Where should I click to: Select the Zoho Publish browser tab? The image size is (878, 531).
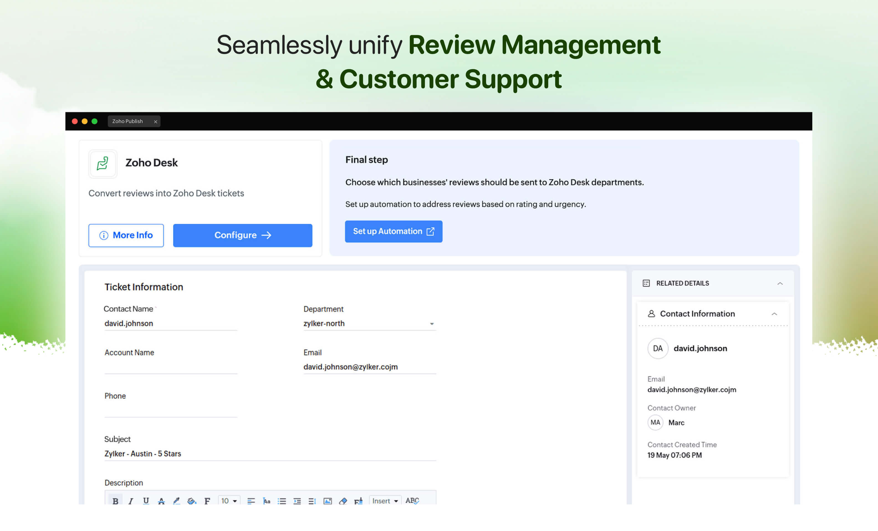pos(127,121)
